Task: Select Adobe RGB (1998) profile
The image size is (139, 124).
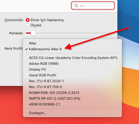Action: point(72,63)
